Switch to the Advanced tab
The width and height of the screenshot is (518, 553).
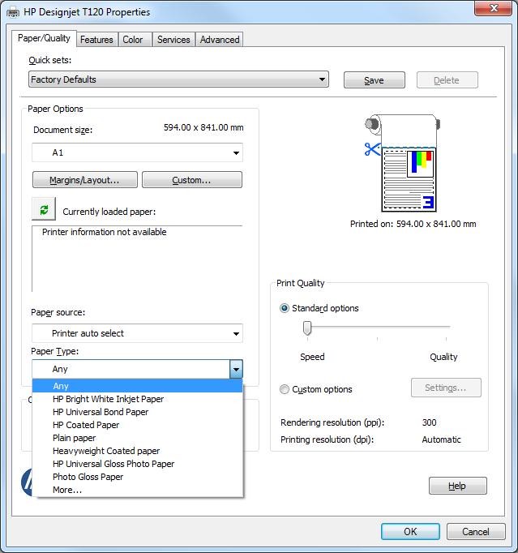pyautogui.click(x=220, y=40)
